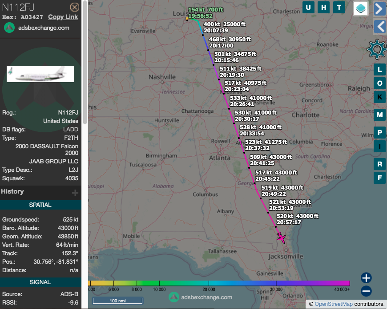Expand the History section with plus icon
The height and width of the screenshot is (309, 387).
pyautogui.click(x=75, y=192)
